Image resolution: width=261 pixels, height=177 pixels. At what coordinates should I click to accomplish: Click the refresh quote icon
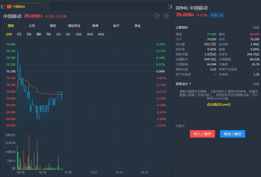click(x=157, y=16)
